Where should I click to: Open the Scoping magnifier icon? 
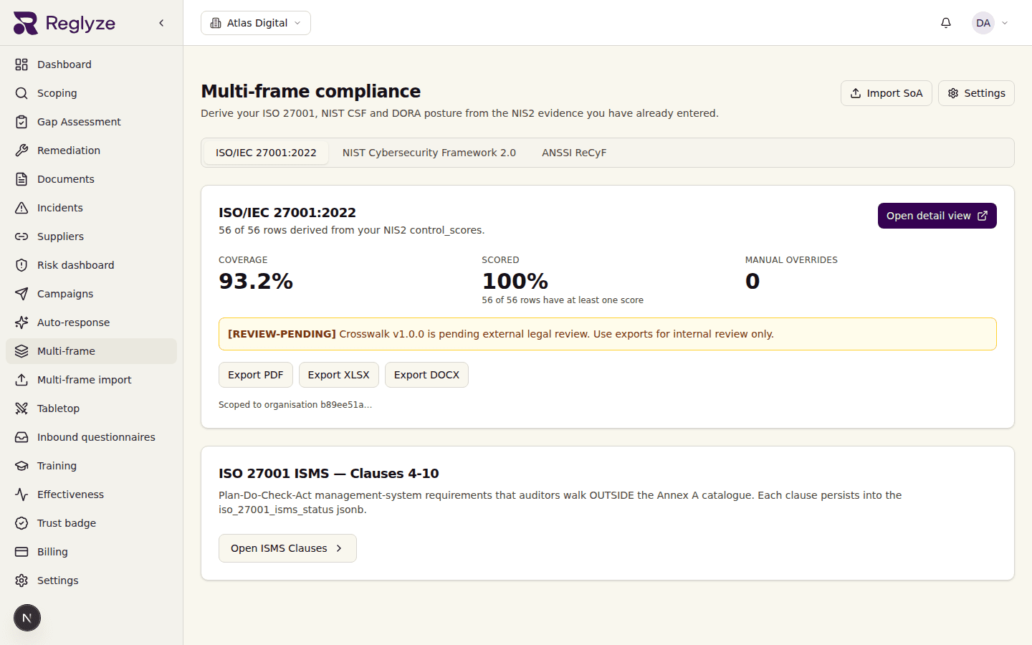21,93
